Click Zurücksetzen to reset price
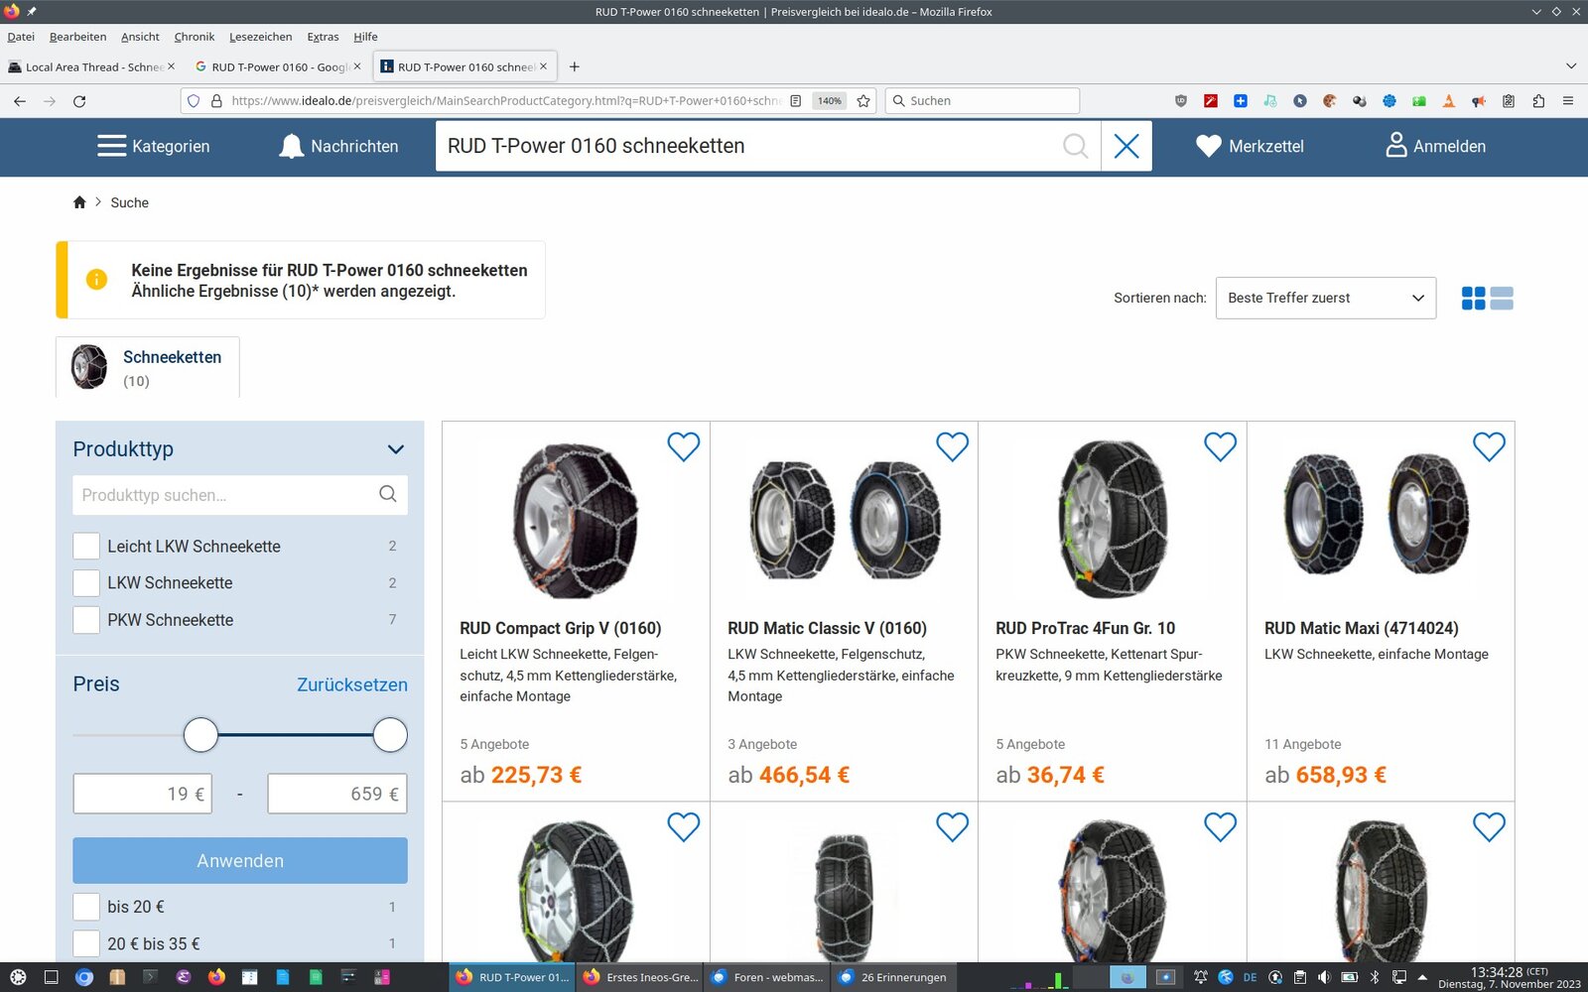The image size is (1588, 992). [x=352, y=684]
